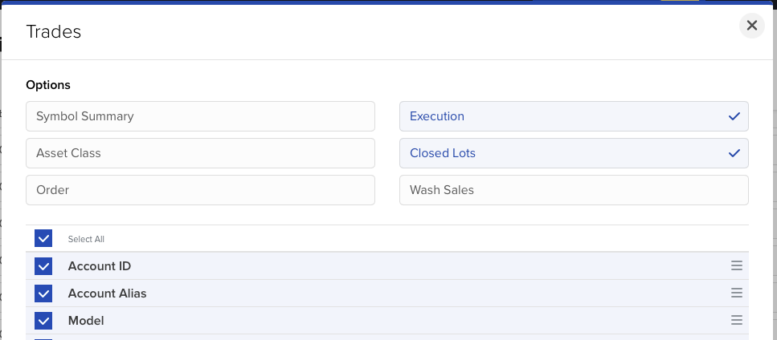The width and height of the screenshot is (777, 340).
Task: Click the Account ID drag handle icon
Action: tap(736, 266)
